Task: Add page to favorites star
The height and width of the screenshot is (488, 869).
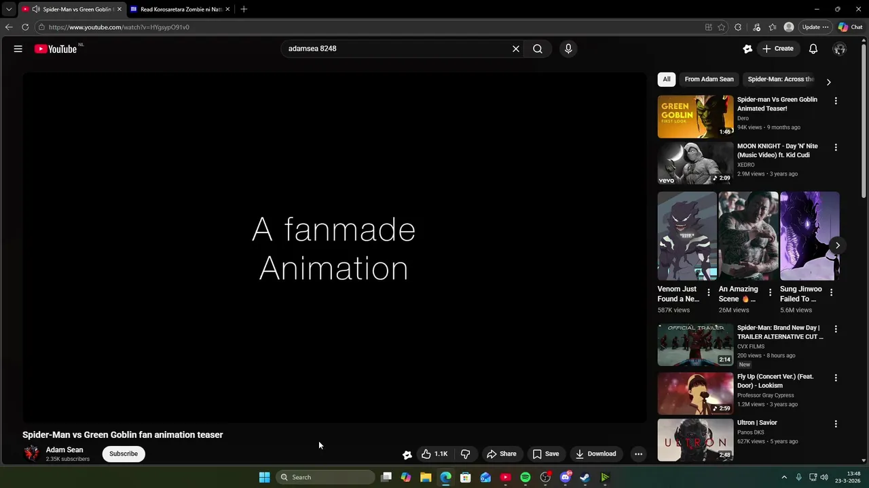Action: click(x=721, y=27)
